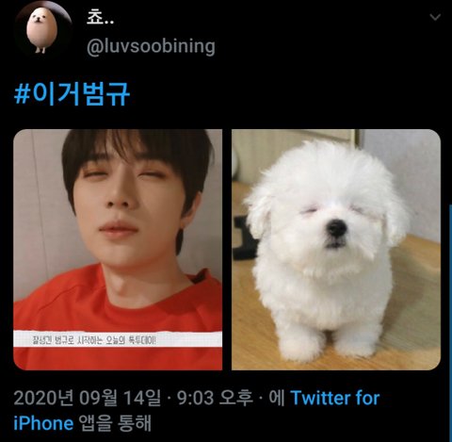Open the left photo of person in red shirt
The height and width of the screenshot is (442, 452).
(118, 250)
